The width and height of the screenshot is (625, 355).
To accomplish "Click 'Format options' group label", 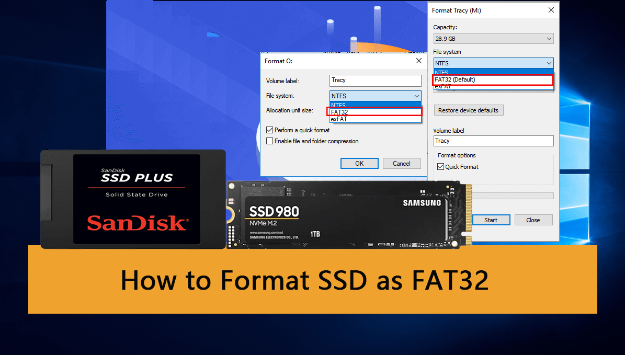I will [x=457, y=155].
